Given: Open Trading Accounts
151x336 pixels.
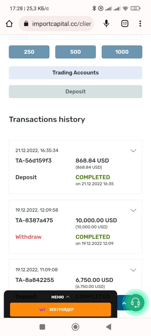Looking at the screenshot, I should pos(75,73).
